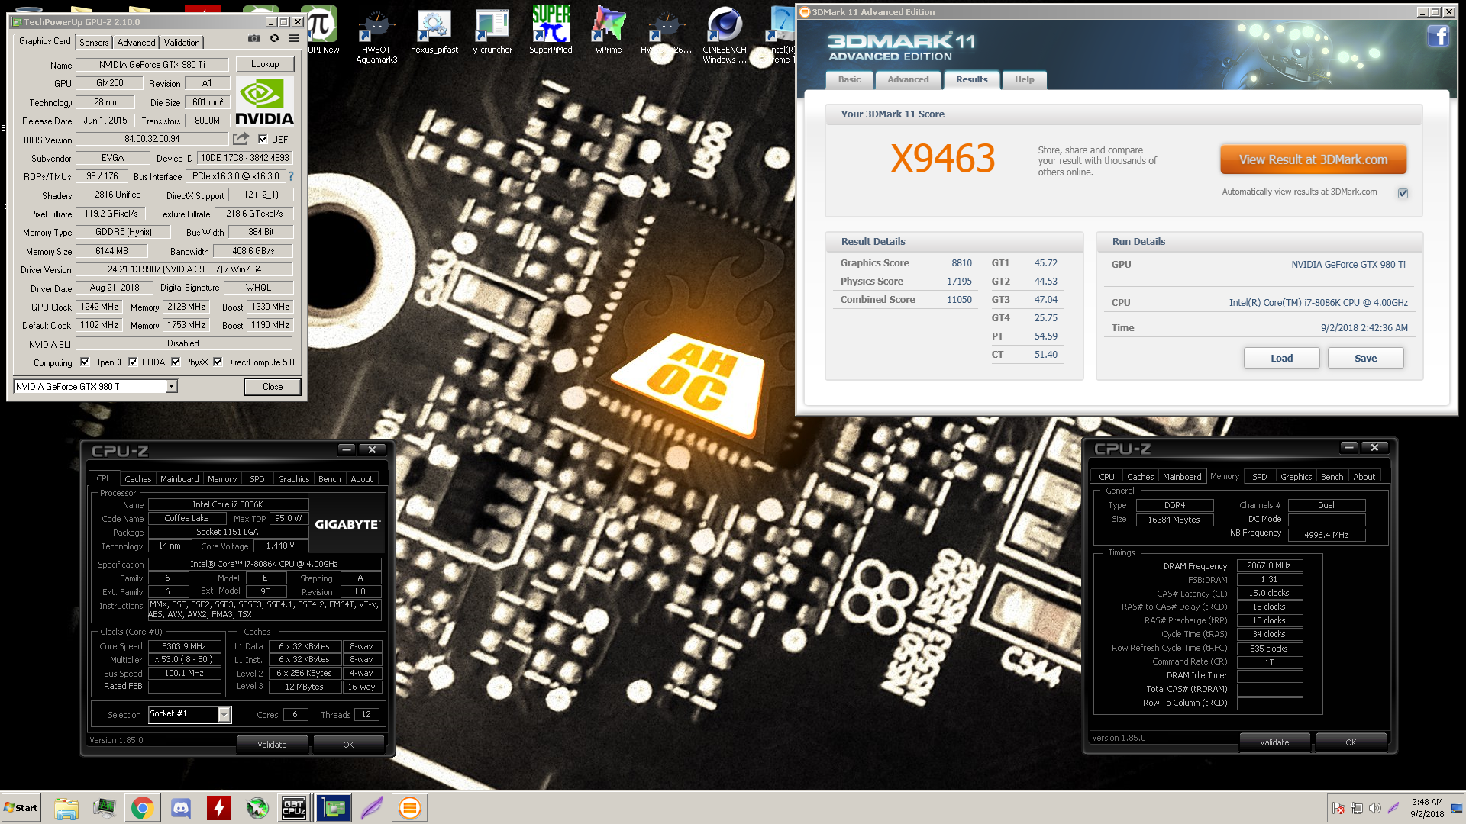Toggle the DirectCompute 5.0 checkbox
1466x824 pixels.
click(218, 362)
